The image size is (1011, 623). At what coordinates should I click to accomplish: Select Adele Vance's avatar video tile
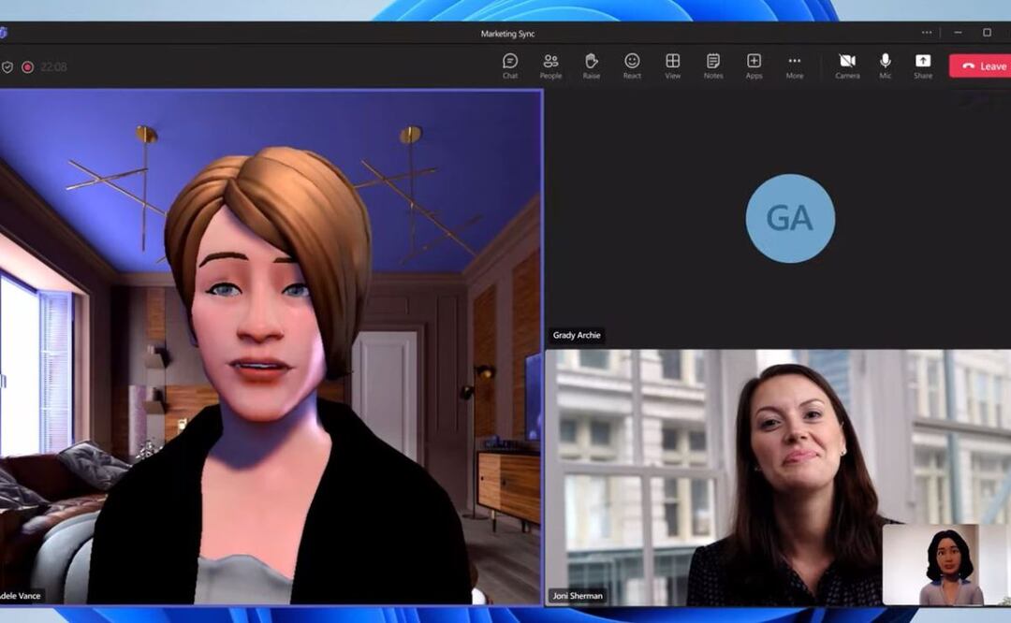click(x=270, y=346)
